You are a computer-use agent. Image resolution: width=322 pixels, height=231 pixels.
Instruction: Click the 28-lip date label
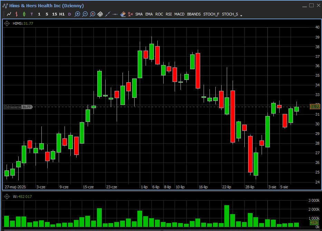[250, 187]
